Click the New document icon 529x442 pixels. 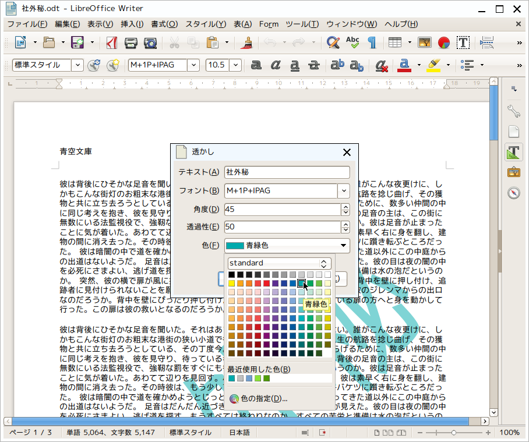pyautogui.click(x=20, y=43)
